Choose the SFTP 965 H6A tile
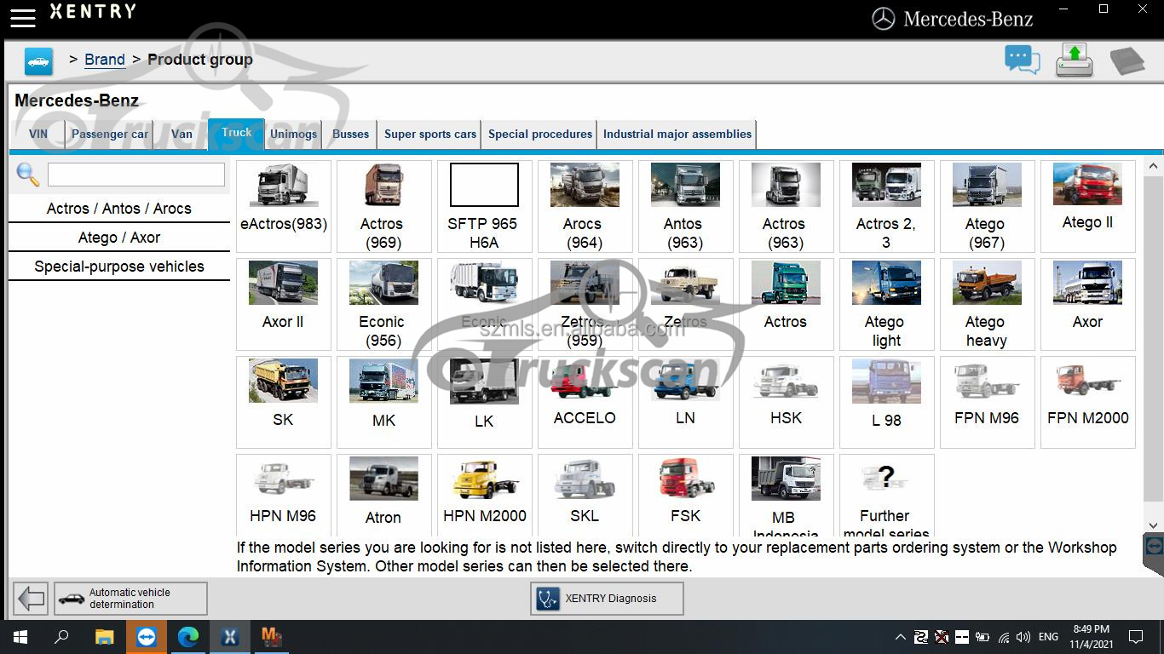1164x654 pixels. coord(485,206)
